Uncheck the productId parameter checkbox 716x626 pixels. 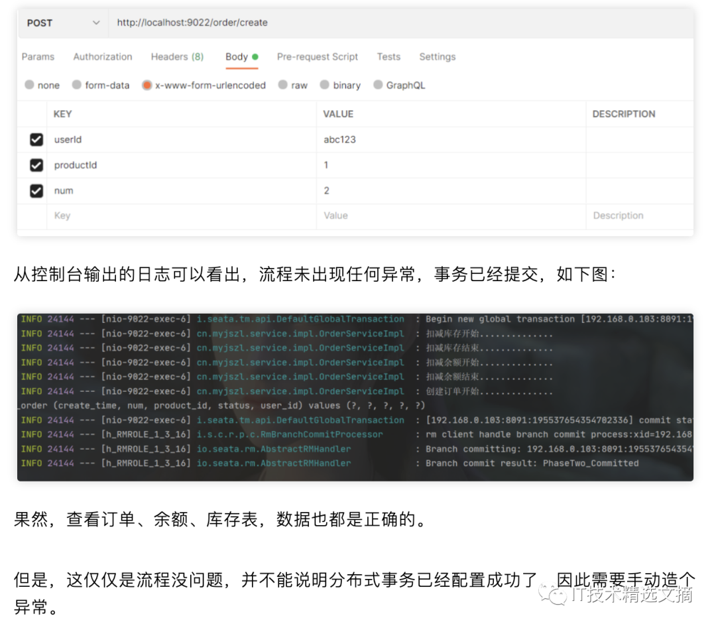click(36, 165)
